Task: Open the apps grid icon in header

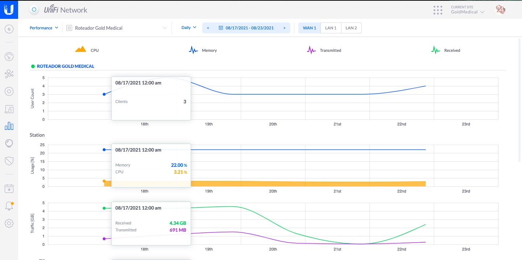Action: (x=438, y=10)
